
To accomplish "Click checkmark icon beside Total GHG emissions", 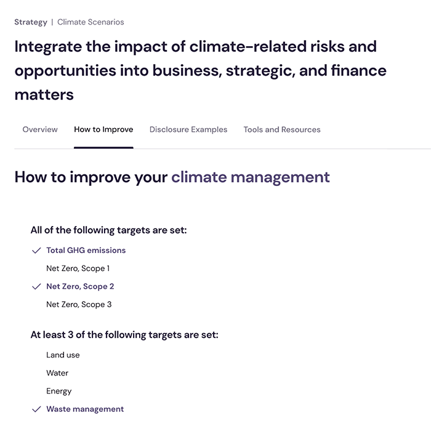I will [x=36, y=251].
